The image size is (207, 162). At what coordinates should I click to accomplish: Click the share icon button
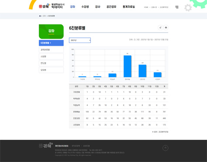tap(160, 27)
